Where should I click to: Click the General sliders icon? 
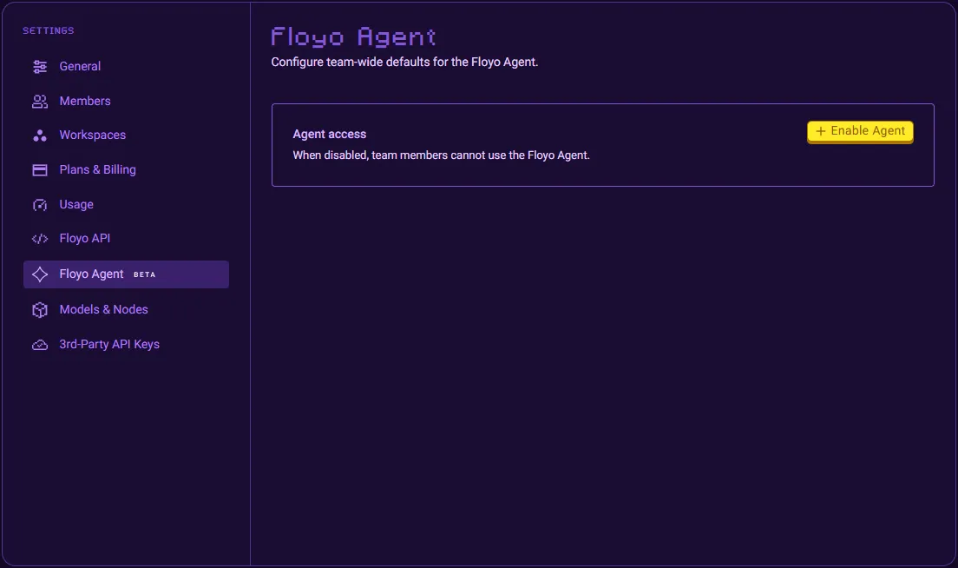[40, 67]
